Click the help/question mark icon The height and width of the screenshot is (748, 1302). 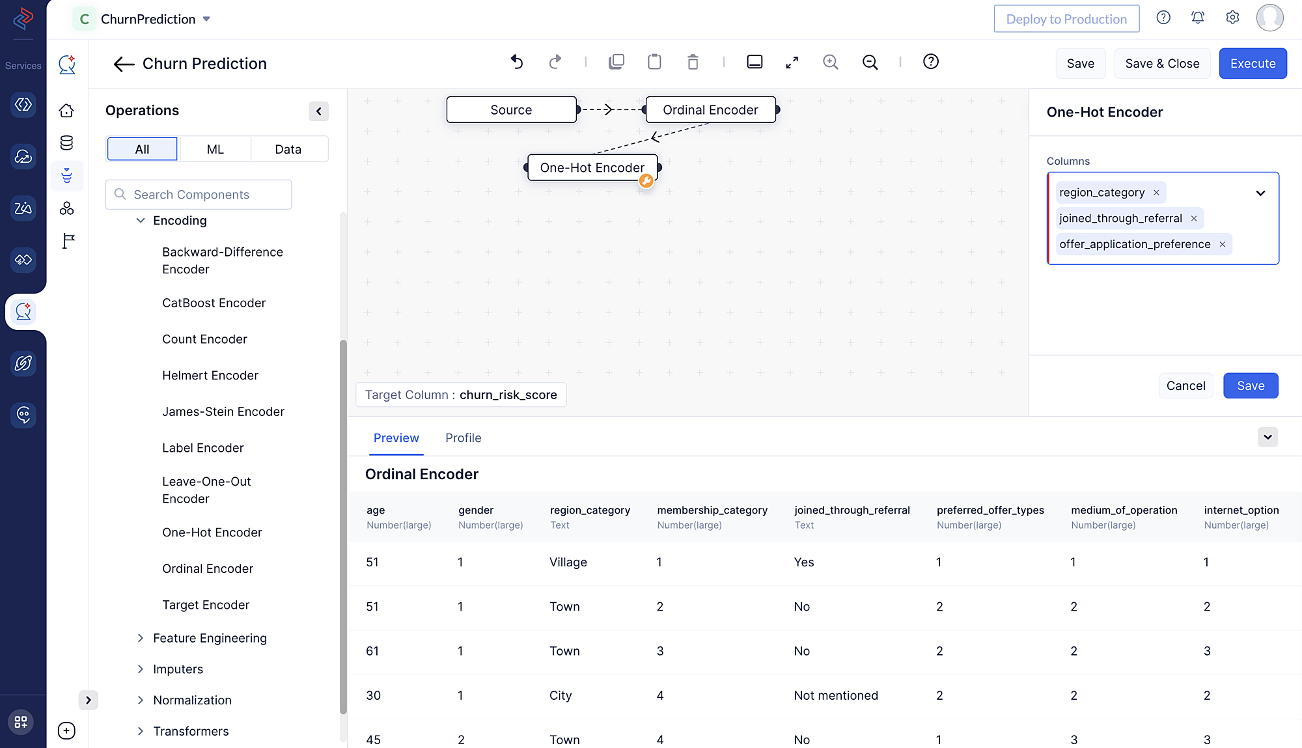1163,19
